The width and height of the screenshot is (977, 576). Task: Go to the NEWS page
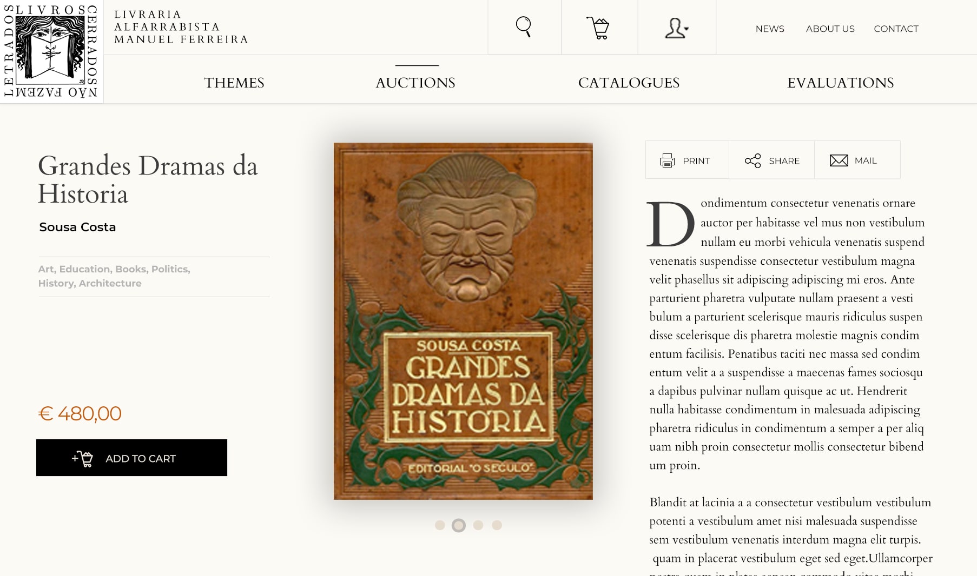coord(770,29)
